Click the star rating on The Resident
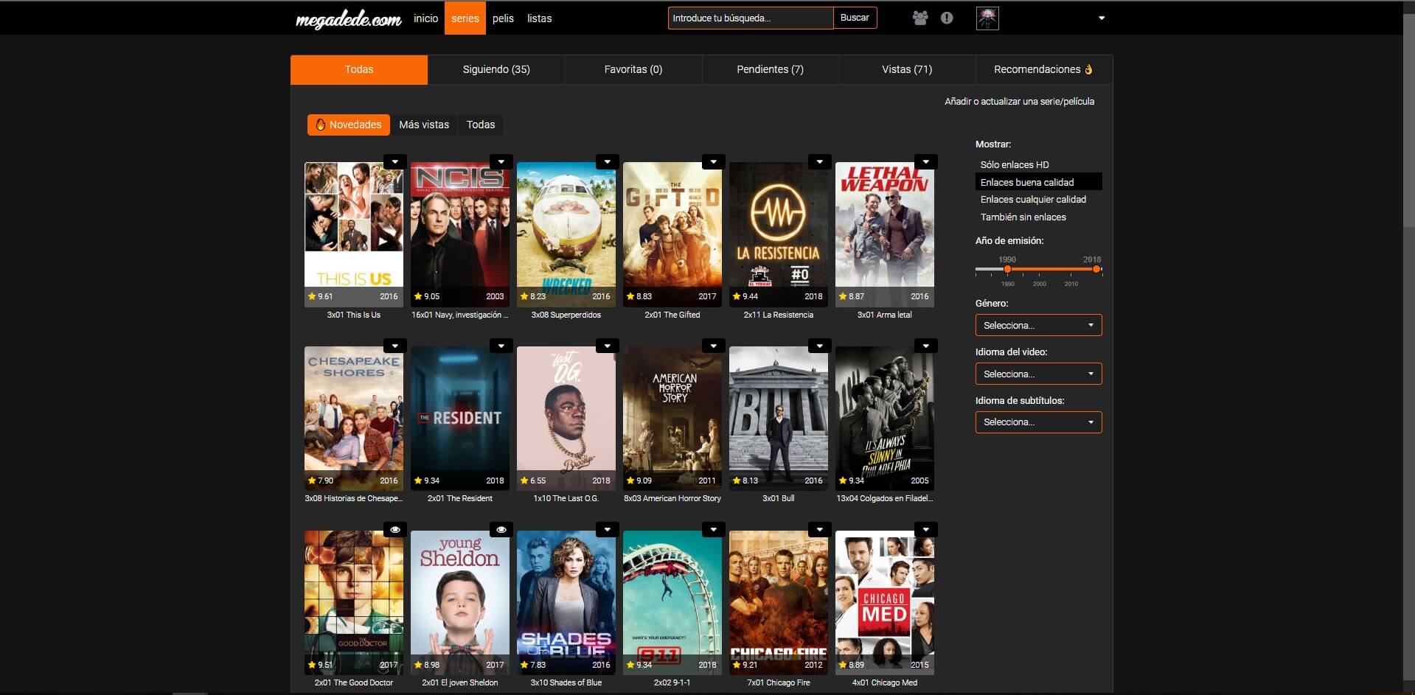1415x695 pixels. [x=427, y=481]
